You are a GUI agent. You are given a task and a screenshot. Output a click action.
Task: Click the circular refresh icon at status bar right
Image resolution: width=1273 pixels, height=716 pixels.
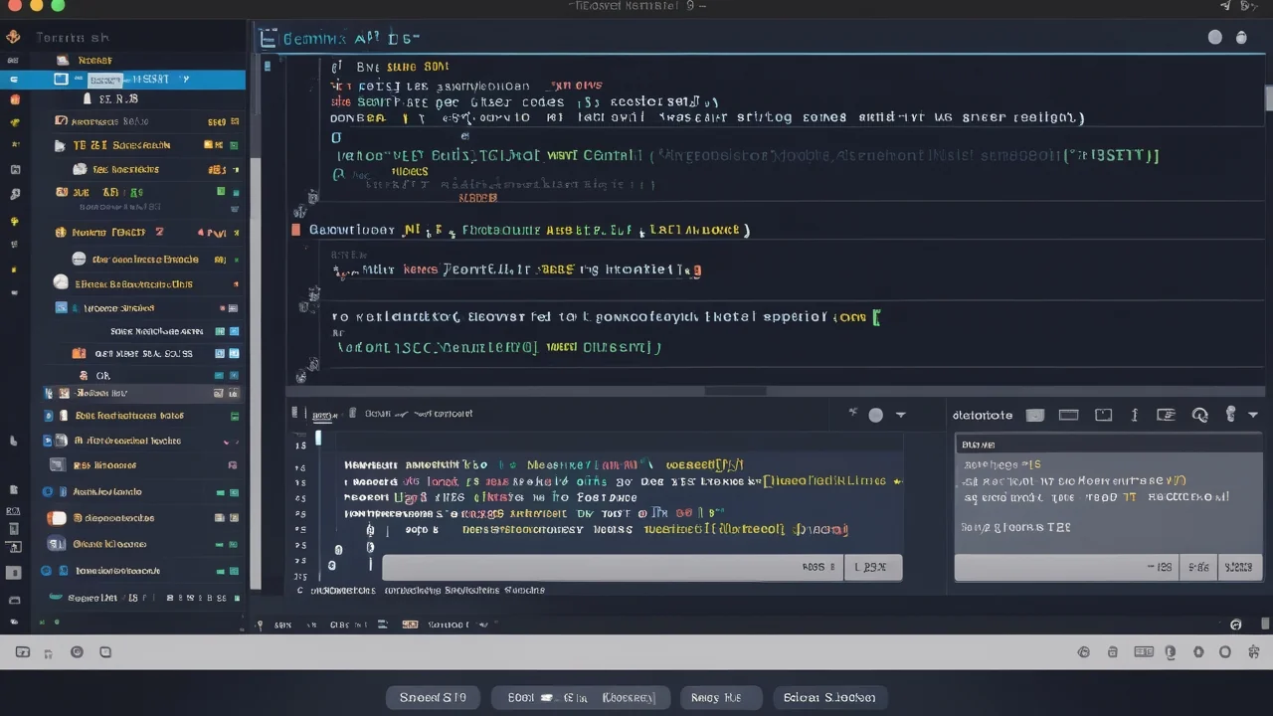coord(1236,625)
